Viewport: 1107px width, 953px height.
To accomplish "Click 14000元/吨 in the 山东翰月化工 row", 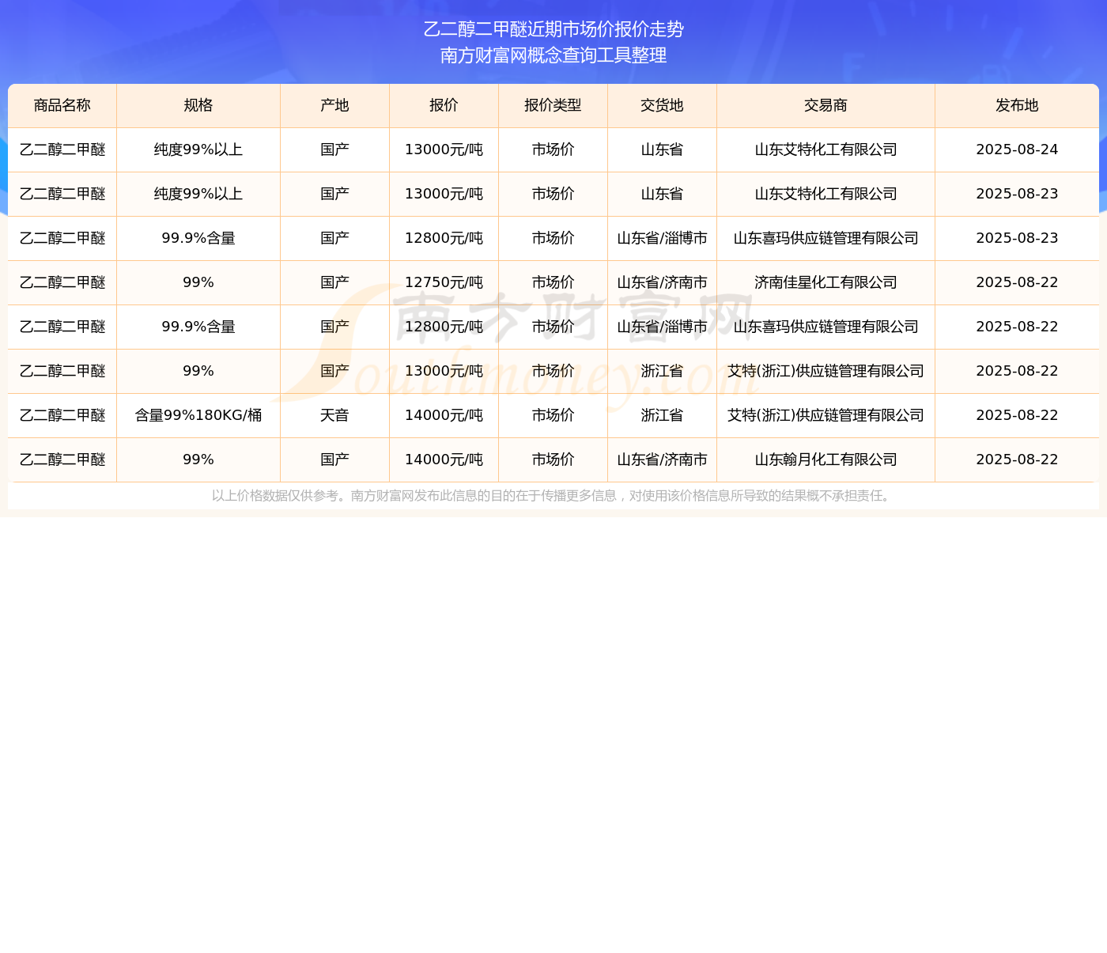I will pyautogui.click(x=444, y=459).
